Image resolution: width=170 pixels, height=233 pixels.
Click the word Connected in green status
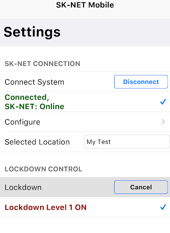tap(27, 97)
